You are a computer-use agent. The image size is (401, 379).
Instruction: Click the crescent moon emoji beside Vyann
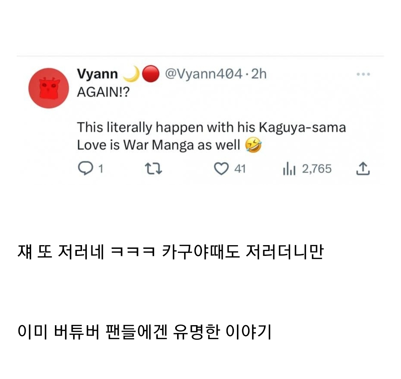(130, 75)
